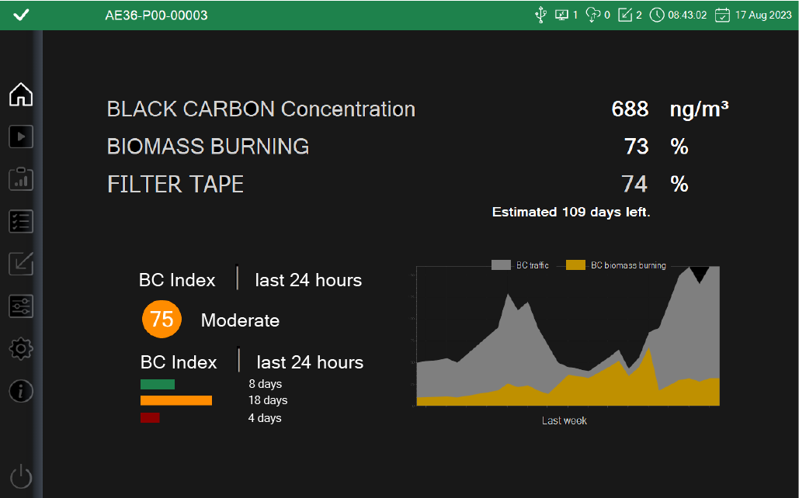This screenshot has width=799, height=498.
Task: Open the gear settings icon
Action: 21,349
